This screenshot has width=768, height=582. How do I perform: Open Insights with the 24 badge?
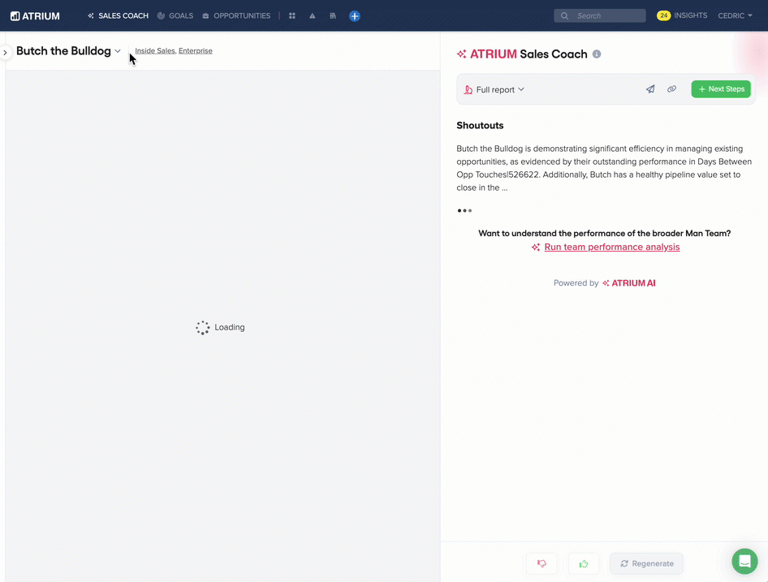click(x=682, y=15)
